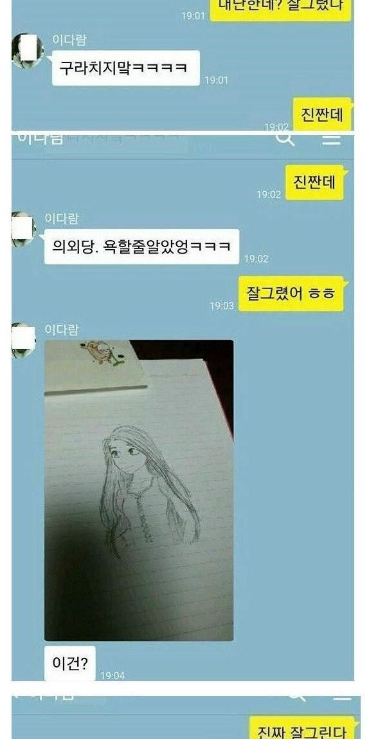Screen dimensions: 369x739
Task: Tap the yellow 대단한데? 잘그렸다 bubble
Action: (280, 10)
